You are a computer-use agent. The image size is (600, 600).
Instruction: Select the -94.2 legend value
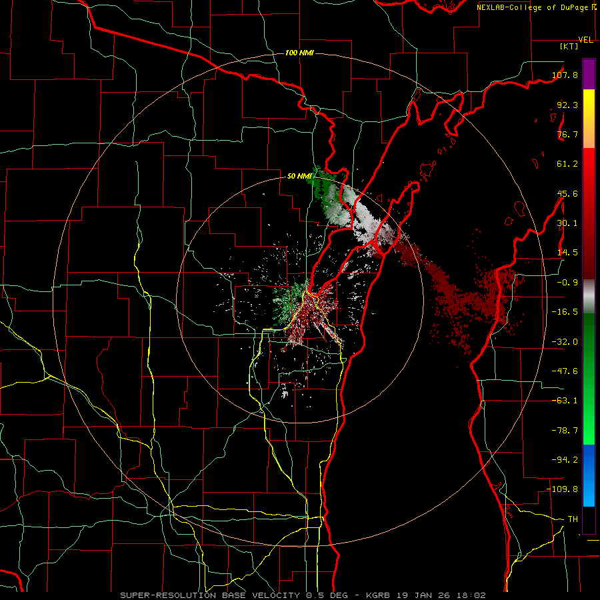pyautogui.click(x=565, y=460)
